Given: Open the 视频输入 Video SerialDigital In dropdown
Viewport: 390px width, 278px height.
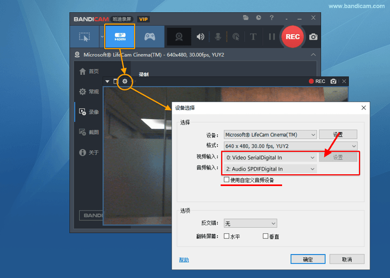Looking at the screenshot, I should pyautogui.click(x=270, y=158).
